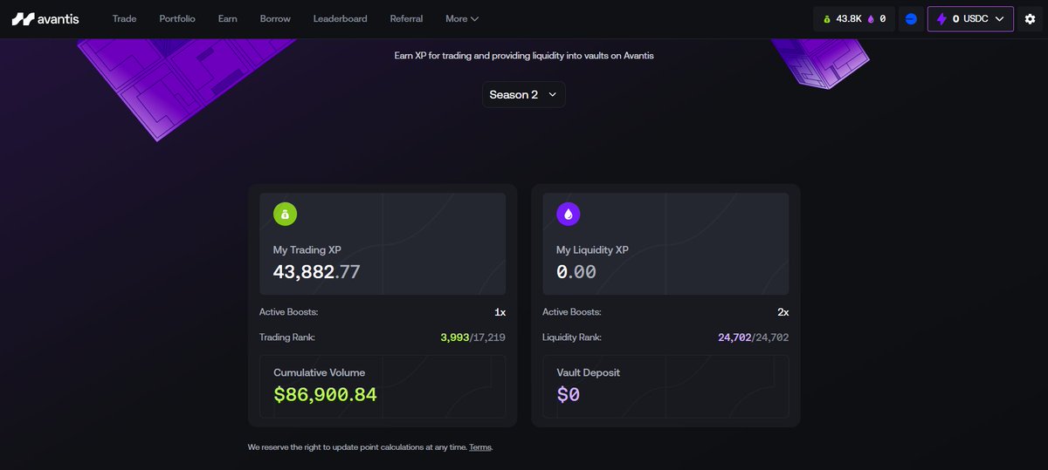Click the My Liquidity XP value 0.00
Screen dimensions: 1048x470
[576, 272]
